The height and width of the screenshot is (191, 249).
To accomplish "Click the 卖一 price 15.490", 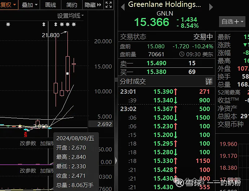I will [x=156, y=63].
